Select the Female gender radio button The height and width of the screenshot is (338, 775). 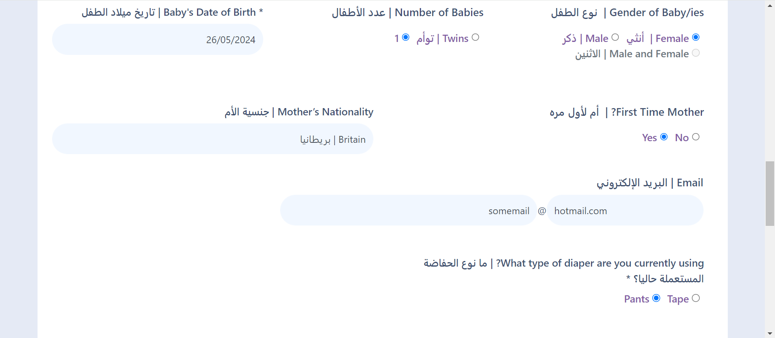point(696,38)
